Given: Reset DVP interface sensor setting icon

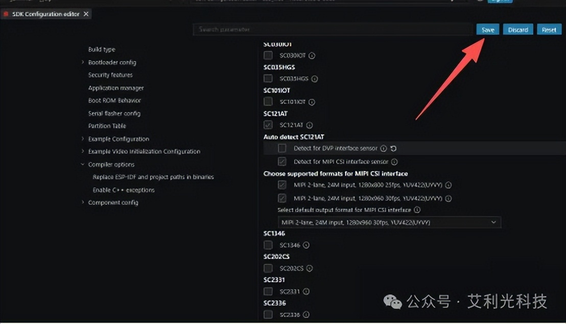Looking at the screenshot, I should click(393, 148).
